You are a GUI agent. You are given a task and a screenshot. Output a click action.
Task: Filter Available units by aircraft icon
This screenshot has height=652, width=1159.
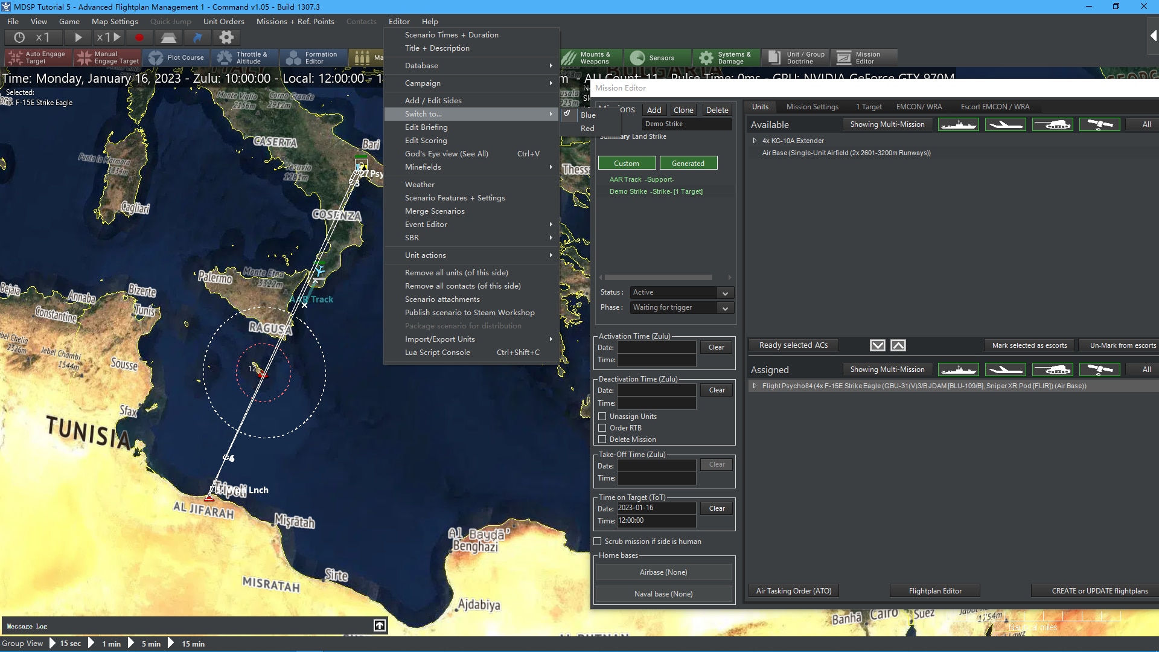pos(1005,124)
